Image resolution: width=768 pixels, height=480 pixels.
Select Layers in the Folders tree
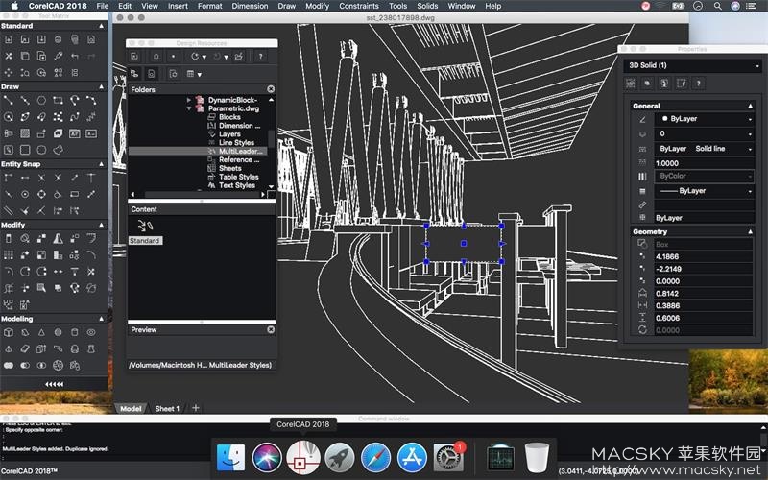[229, 134]
